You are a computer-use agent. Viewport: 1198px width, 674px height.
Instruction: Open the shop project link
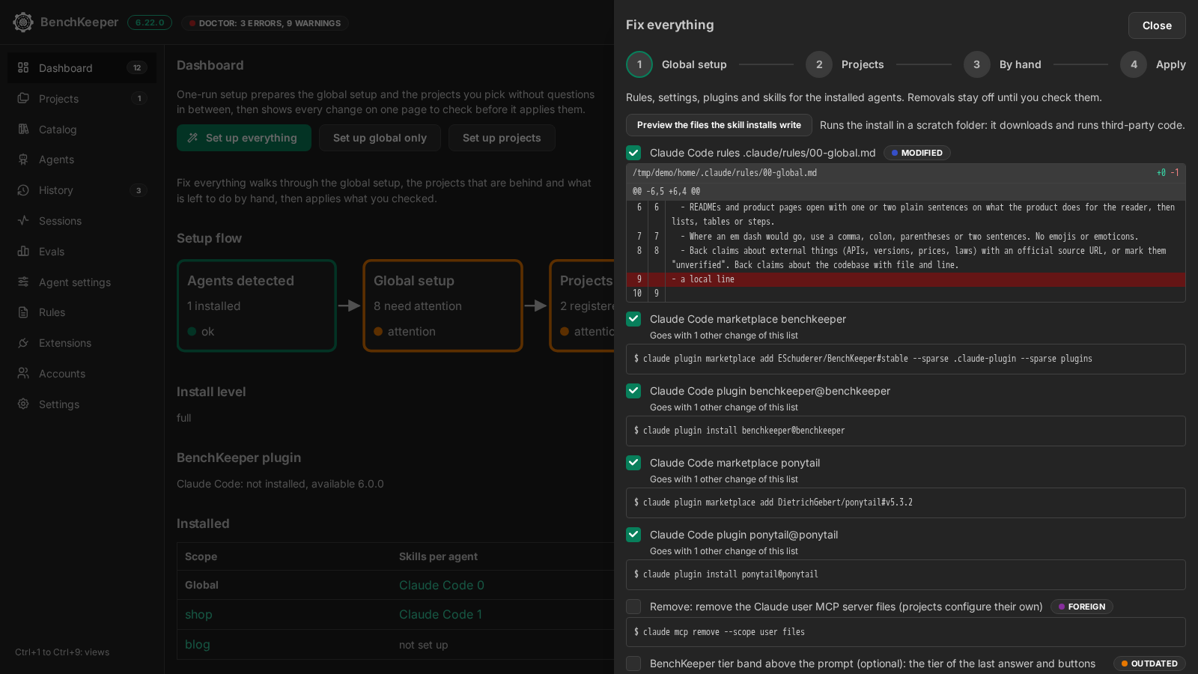pyautogui.click(x=198, y=614)
